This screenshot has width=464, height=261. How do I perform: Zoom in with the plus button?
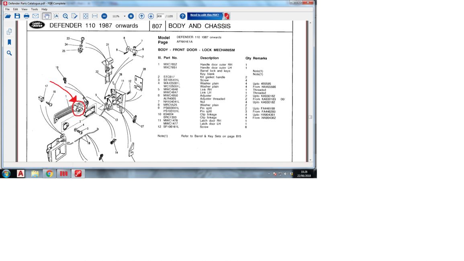[131, 16]
